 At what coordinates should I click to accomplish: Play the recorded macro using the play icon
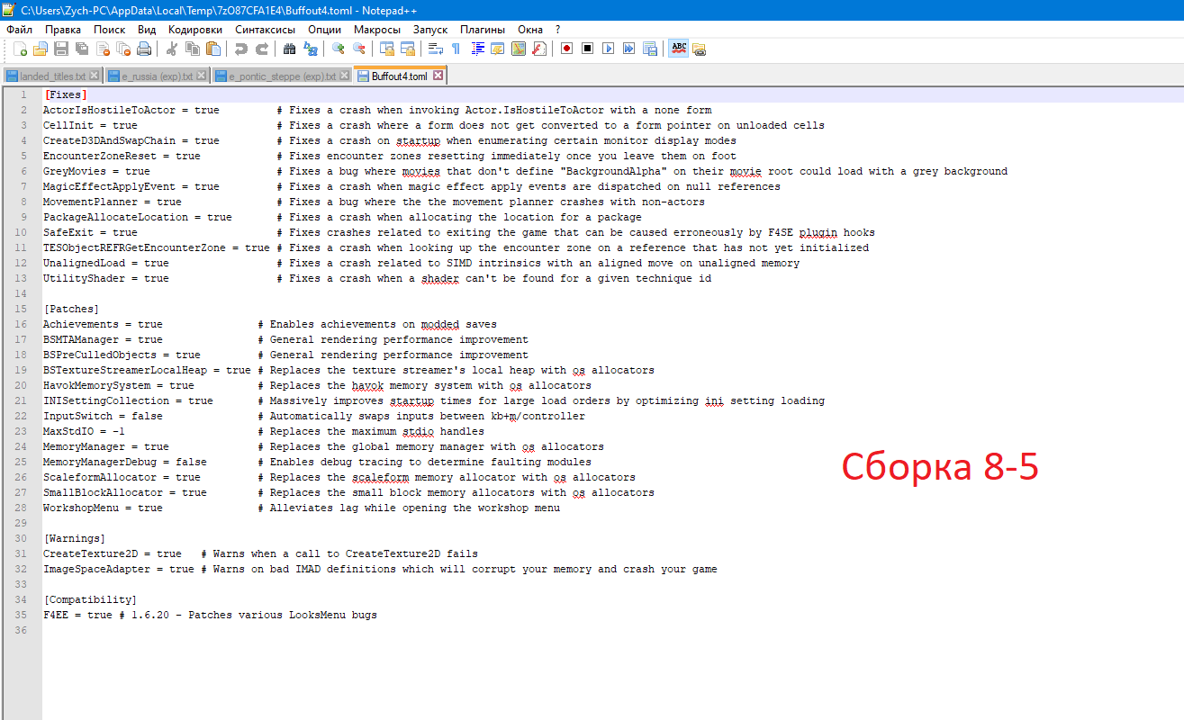pos(609,49)
